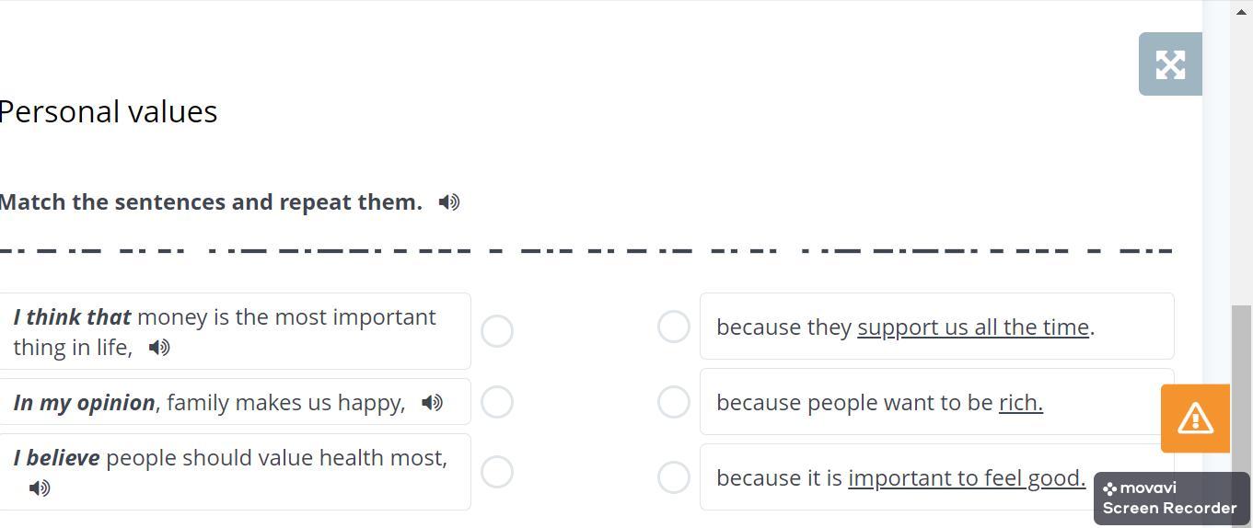Play audio for family makes us happy

coord(432,403)
